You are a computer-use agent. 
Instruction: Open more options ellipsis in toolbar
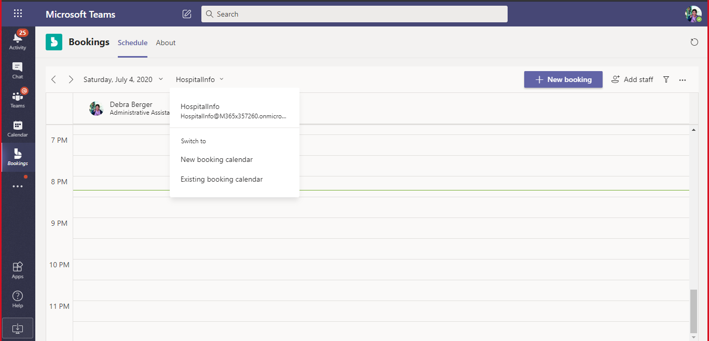pos(683,80)
